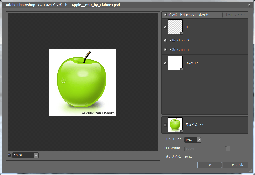Select the Layer 17 white thumbnail
The width and height of the screenshot is (255, 175).
175,63
